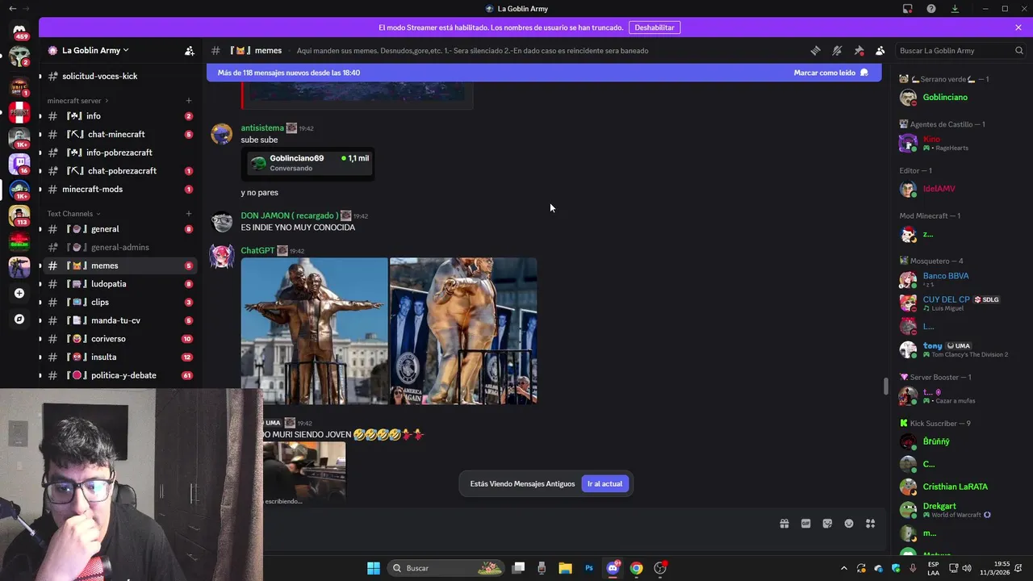Click search magnifier icon in server search
This screenshot has width=1033, height=581.
coord(1018,50)
